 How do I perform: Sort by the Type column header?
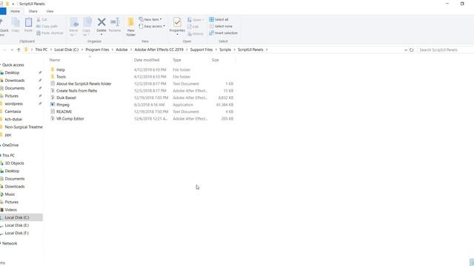[x=177, y=60]
